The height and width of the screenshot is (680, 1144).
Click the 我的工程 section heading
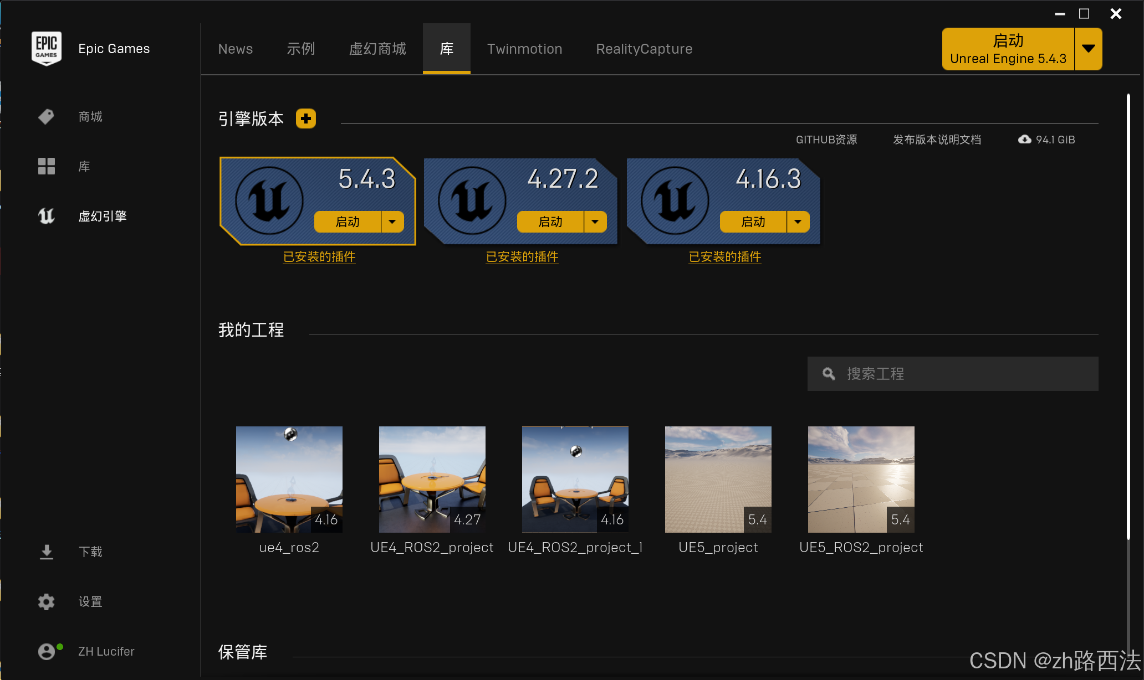pos(251,330)
